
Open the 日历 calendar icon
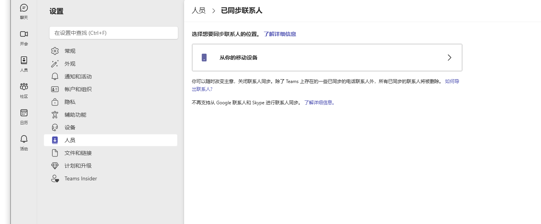tap(24, 113)
